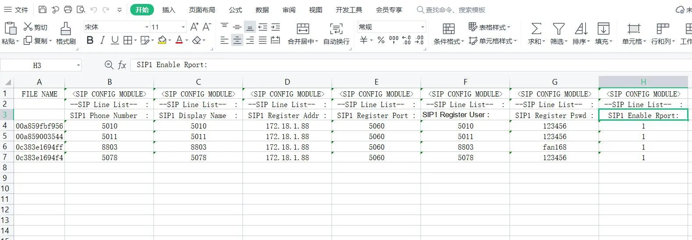Open the font name 宋体 dropdown
Screen dimensions: 692x240
[147, 27]
